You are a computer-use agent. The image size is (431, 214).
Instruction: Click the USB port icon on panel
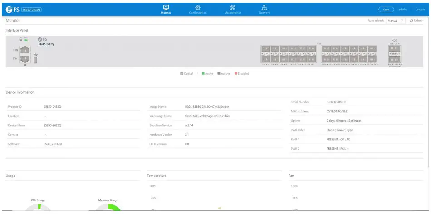(x=35, y=59)
